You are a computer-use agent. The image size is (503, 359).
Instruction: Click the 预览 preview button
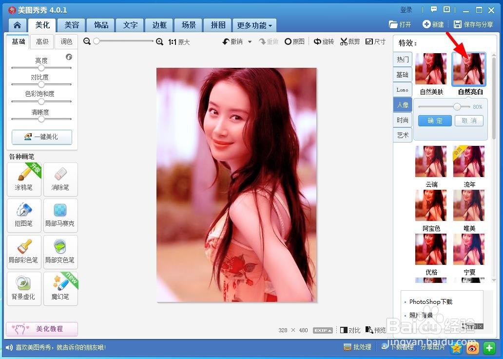point(375,330)
